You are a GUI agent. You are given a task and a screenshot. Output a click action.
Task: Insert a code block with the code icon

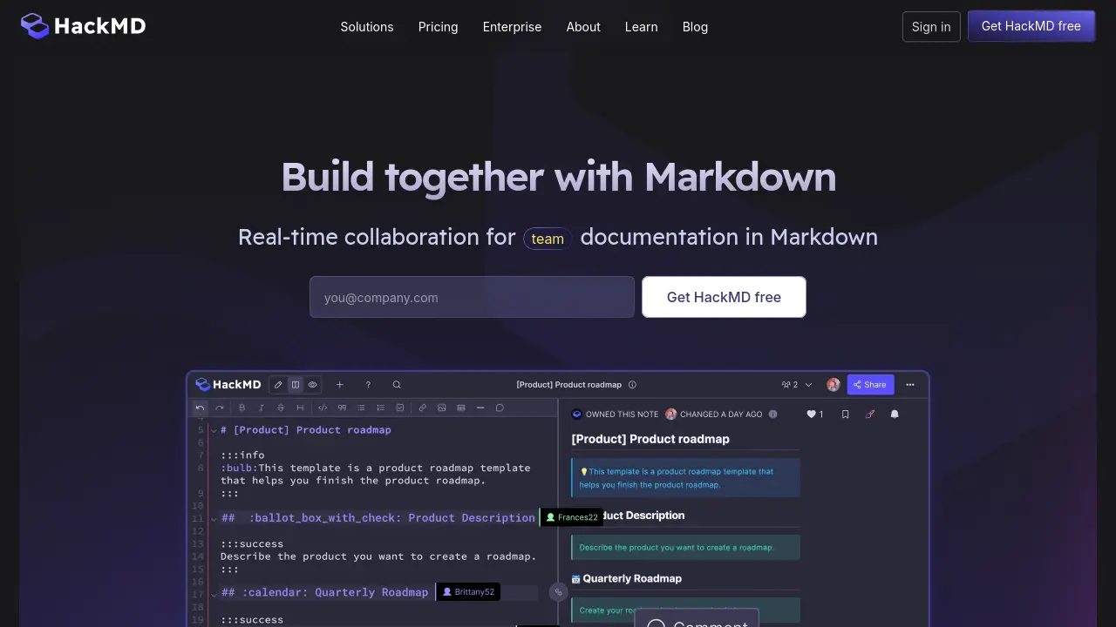tap(323, 408)
